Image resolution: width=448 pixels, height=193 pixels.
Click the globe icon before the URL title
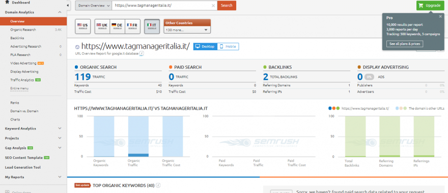coord(77,47)
